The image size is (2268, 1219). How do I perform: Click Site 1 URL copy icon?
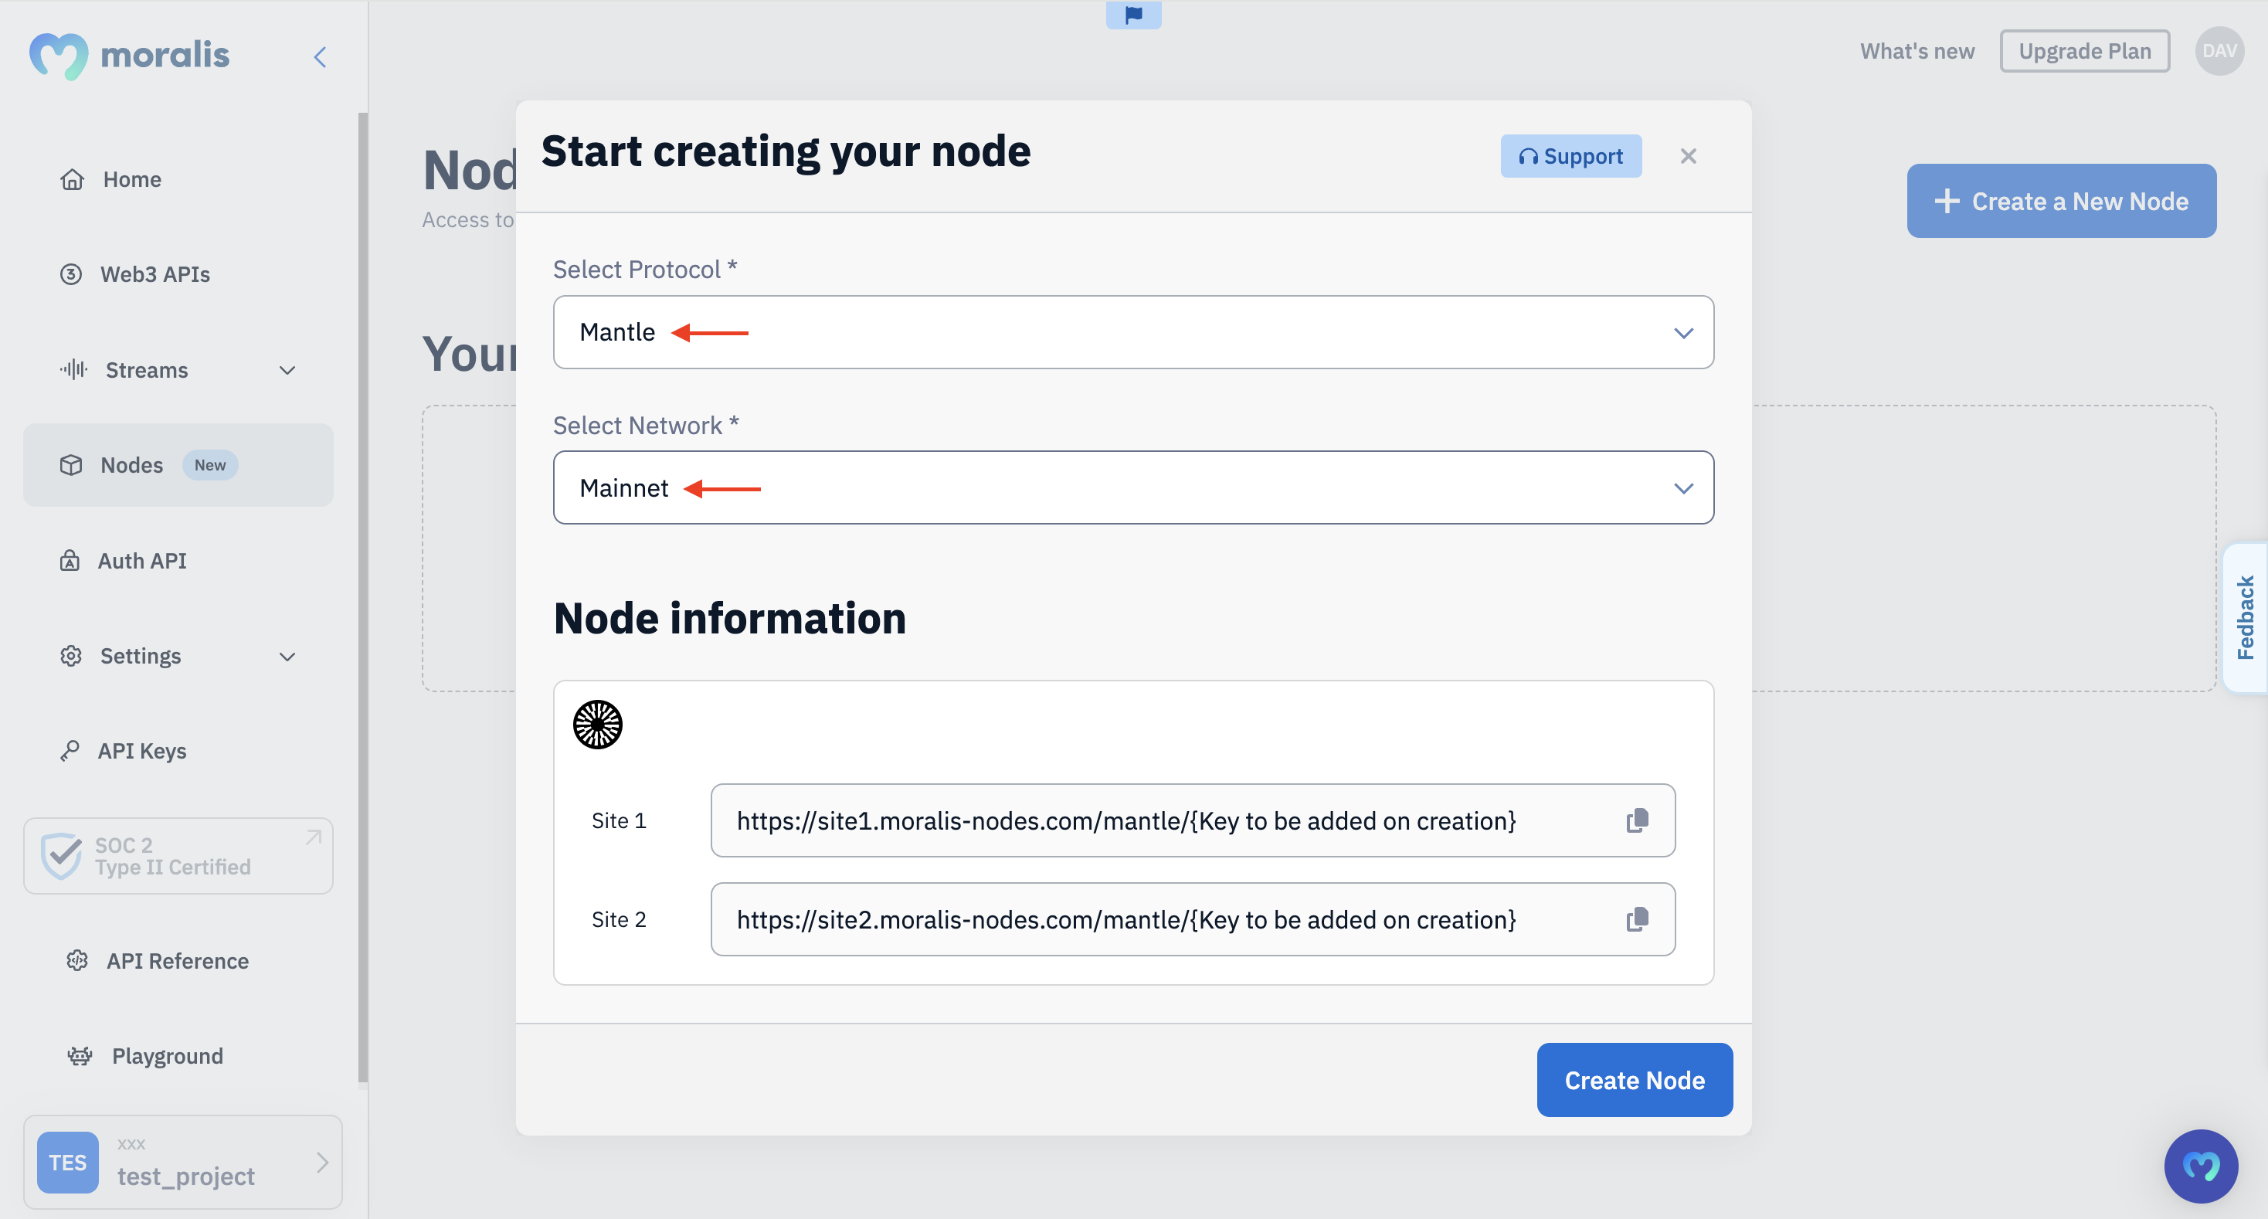pyautogui.click(x=1639, y=820)
